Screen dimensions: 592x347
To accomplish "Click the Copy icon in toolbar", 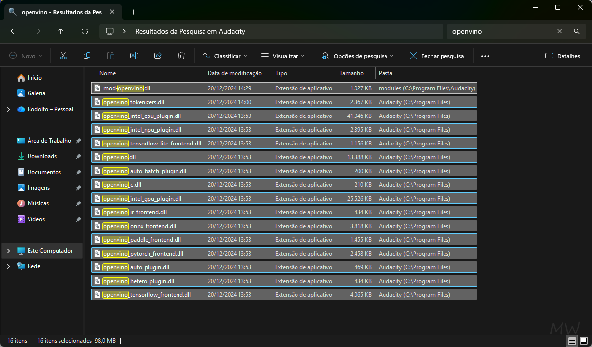I will tap(87, 56).
